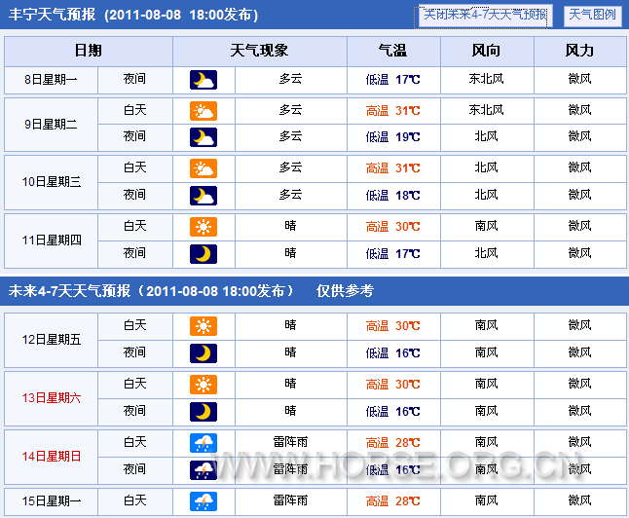
Task: Click 雷阵雨 text for 15日星期一
Action: point(290,500)
